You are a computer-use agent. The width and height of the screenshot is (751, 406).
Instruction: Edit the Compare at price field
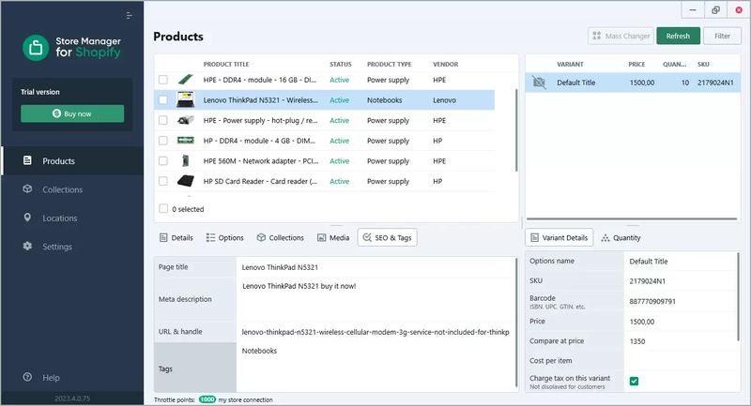(x=680, y=341)
